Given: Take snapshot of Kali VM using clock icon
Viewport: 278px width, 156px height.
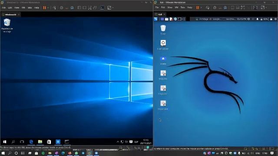Looking at the screenshot, I should pos(215,7).
